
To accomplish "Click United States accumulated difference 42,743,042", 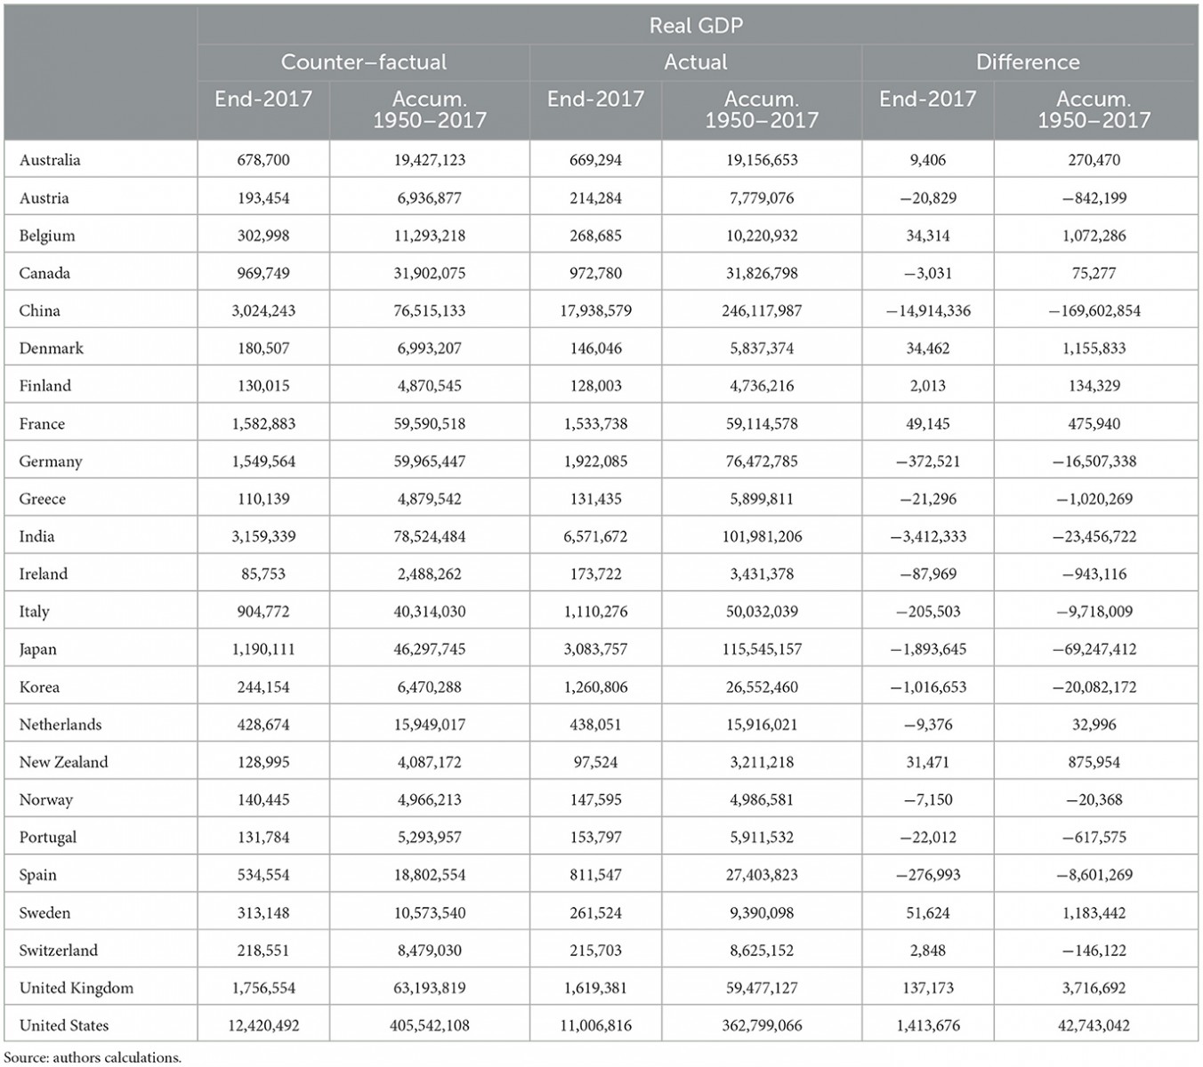I will [1094, 1025].
